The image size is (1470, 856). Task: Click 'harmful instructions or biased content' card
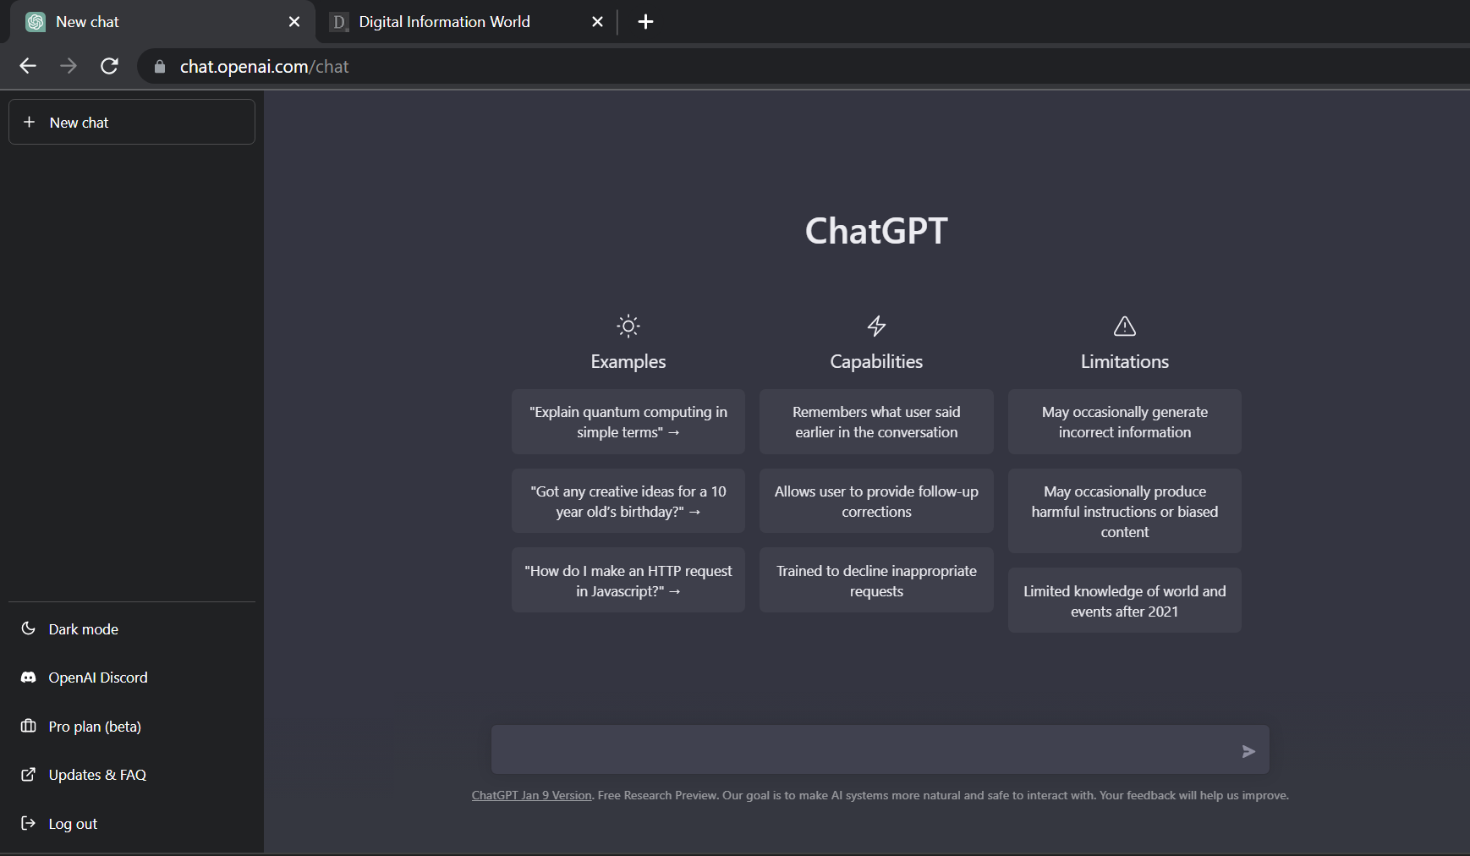tap(1125, 512)
